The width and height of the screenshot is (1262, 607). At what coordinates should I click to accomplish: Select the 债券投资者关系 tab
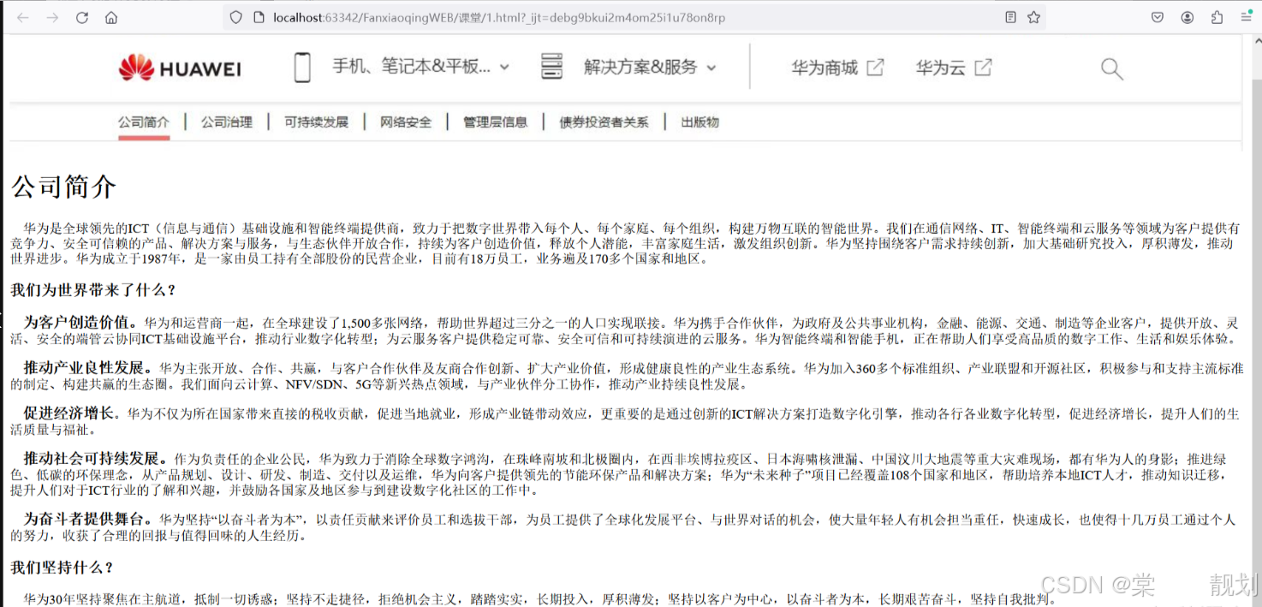(604, 122)
